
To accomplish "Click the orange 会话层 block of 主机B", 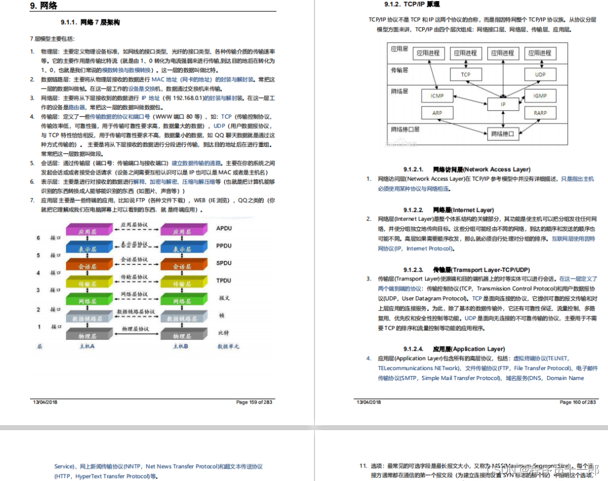I will click(184, 264).
